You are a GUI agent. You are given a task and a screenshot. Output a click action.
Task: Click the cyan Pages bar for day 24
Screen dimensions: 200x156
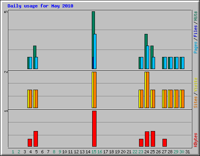[x=148, y=57]
